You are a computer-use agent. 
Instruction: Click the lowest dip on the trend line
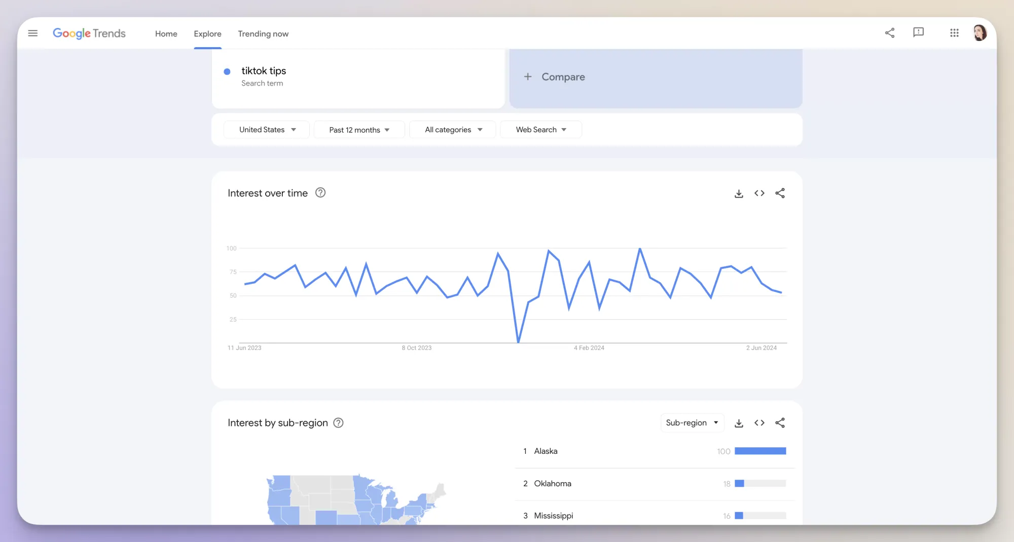pyautogui.click(x=518, y=342)
